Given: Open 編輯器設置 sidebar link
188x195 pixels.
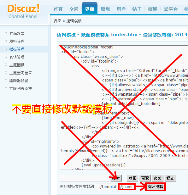Looking at the screenshot, I should [19, 81].
